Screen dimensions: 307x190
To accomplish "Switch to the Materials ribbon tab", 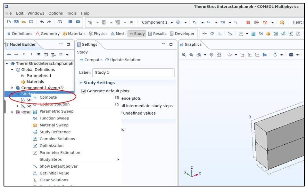I will (x=74, y=34).
